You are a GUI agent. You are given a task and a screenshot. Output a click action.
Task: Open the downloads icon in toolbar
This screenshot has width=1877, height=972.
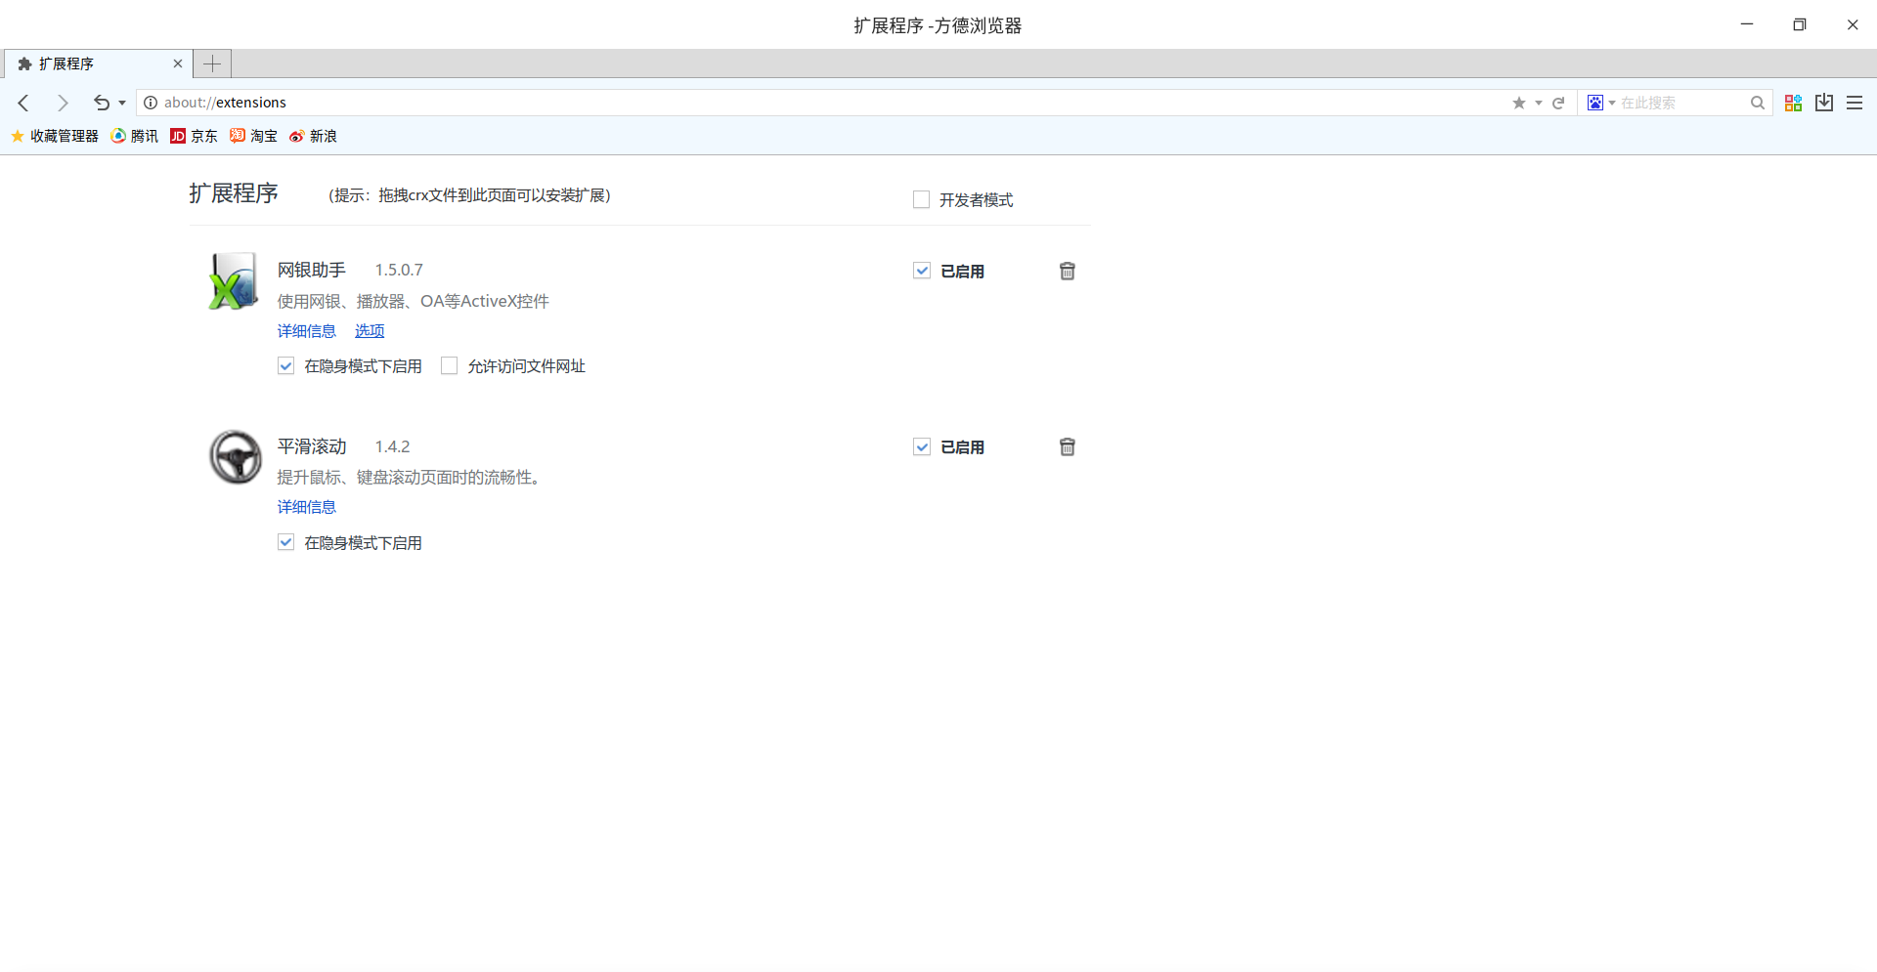click(x=1824, y=103)
